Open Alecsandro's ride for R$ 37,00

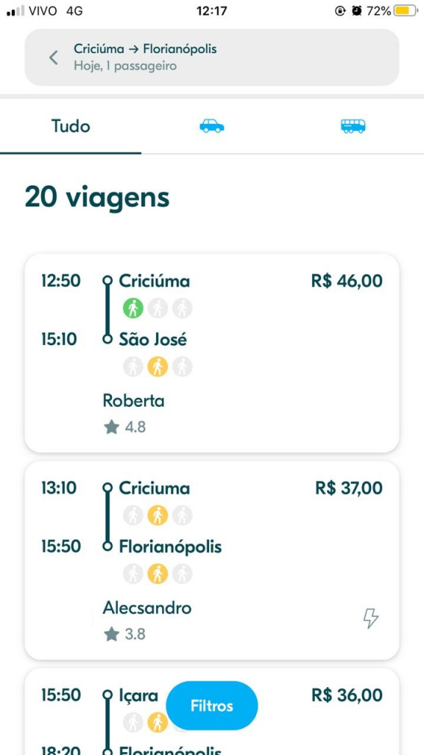[x=212, y=560]
